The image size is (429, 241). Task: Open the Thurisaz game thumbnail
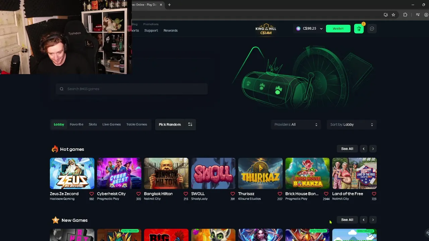point(260,173)
